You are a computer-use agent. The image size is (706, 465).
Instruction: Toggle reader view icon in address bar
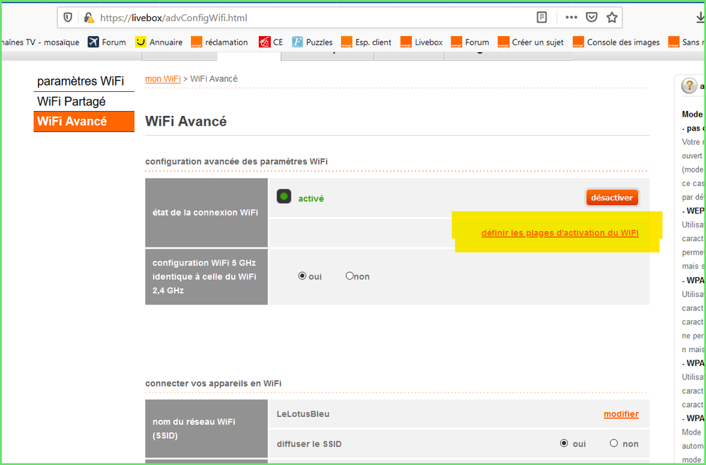pyautogui.click(x=542, y=18)
